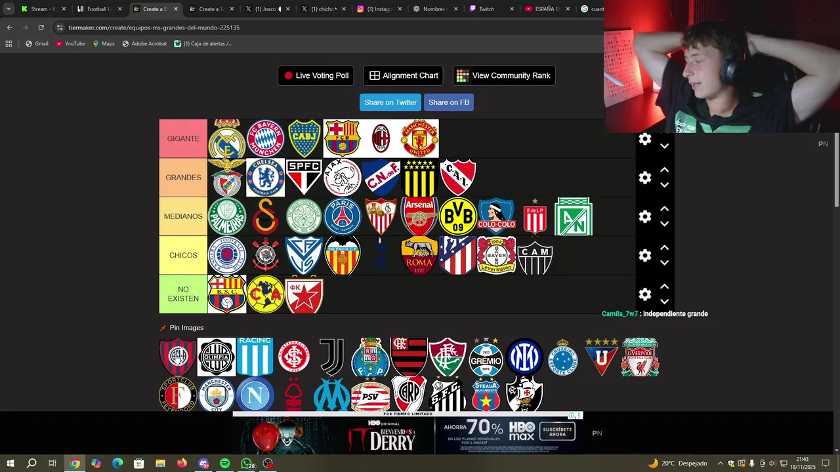Viewport: 840px width, 472px height.
Task: Open WhatsApp from the taskbar
Action: pyautogui.click(x=246, y=463)
